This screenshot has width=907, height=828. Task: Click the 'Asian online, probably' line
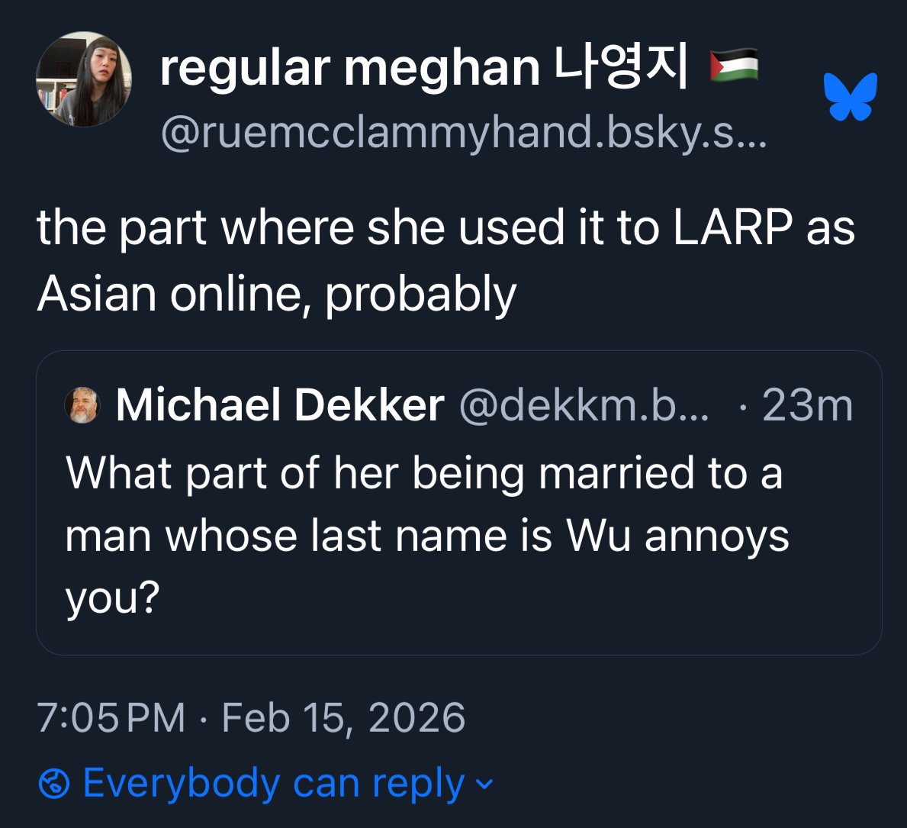coord(276,294)
